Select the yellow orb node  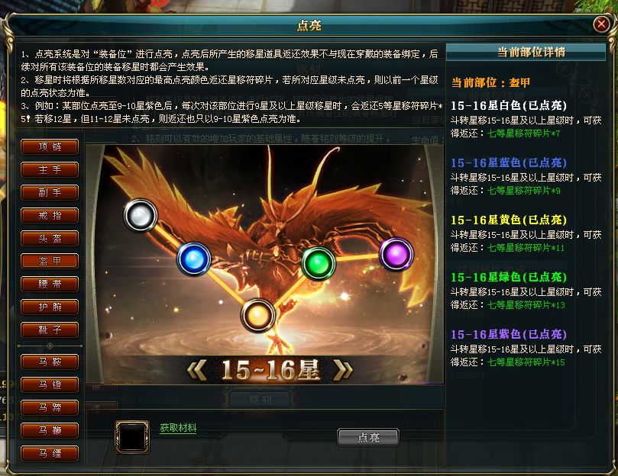pos(257,315)
